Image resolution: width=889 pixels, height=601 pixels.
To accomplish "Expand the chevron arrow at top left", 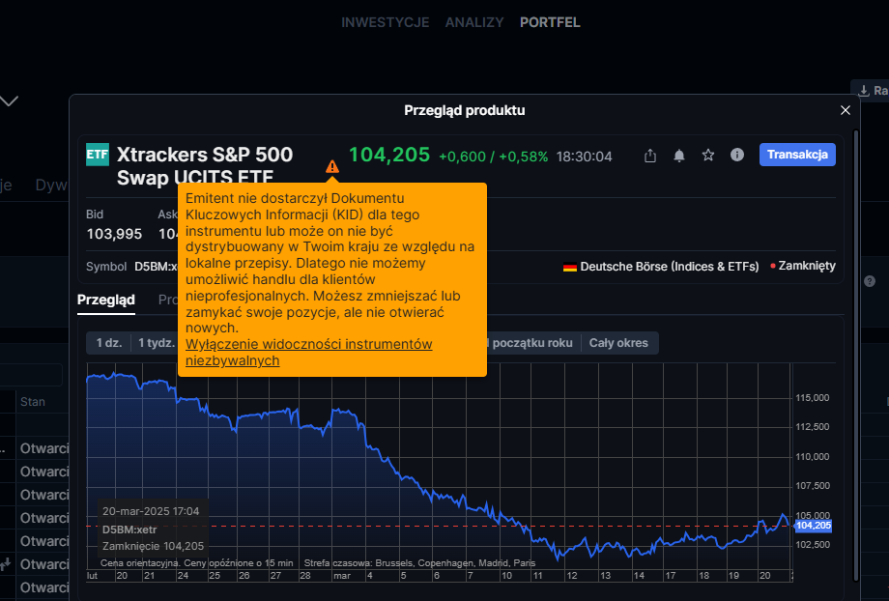I will pos(10,100).
